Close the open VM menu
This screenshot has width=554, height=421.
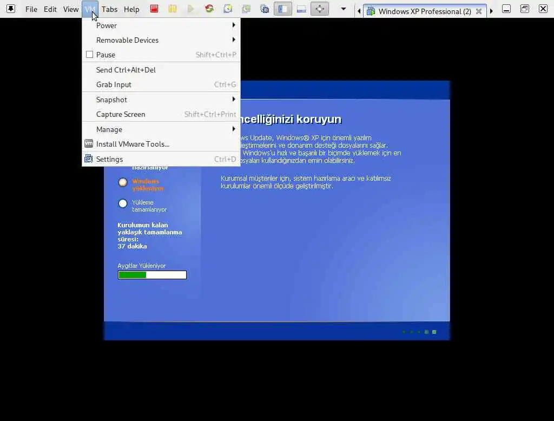(x=90, y=9)
